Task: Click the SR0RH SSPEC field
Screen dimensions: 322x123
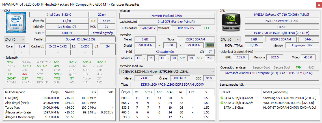Action: [x=67, y=33]
